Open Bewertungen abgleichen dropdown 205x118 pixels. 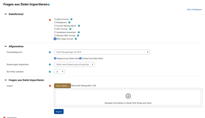pos(74,64)
